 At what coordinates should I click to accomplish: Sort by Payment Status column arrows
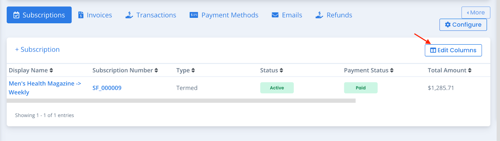tap(392, 70)
